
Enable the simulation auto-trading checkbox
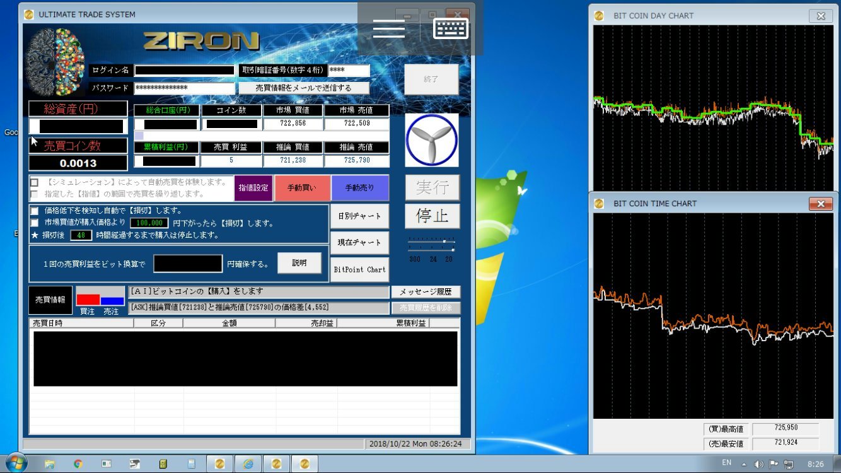[x=35, y=183]
